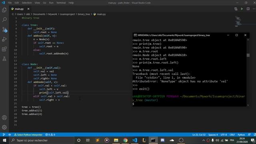This screenshot has width=256, height=144.
Task: Click Issamsproject in the breadcrumb path
Action: (68, 14)
